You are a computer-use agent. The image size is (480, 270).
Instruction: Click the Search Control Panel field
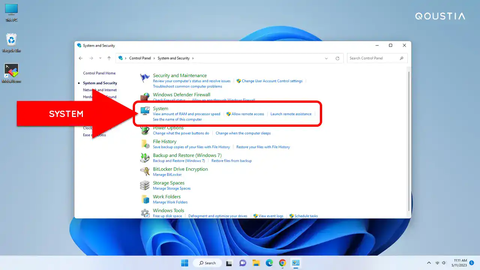[x=373, y=58]
